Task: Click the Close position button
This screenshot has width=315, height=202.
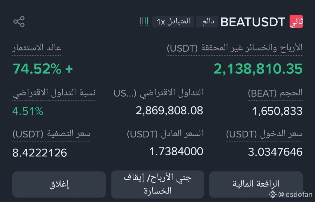Action: pyautogui.click(x=59, y=184)
